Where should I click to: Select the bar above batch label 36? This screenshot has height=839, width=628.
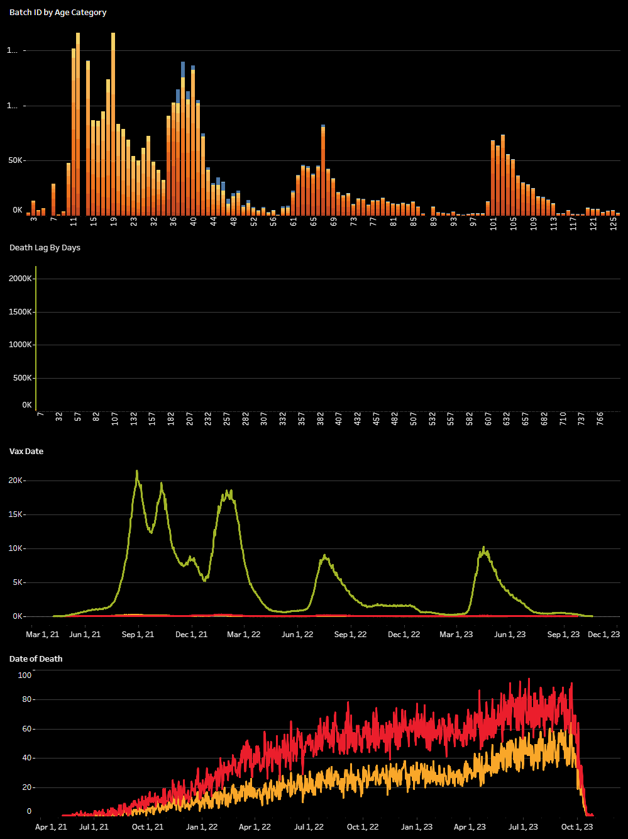coord(174,159)
